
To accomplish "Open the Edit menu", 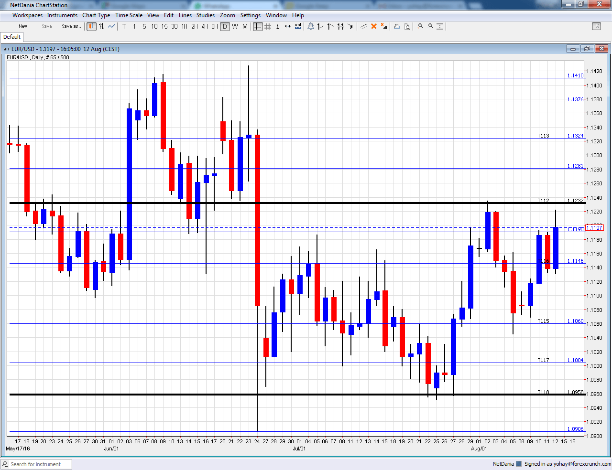I will tap(169, 15).
